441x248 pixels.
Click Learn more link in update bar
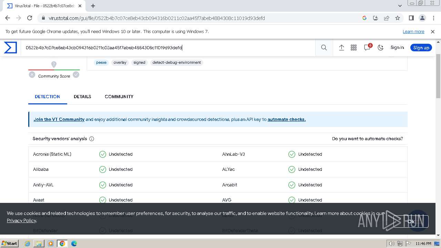(413, 31)
